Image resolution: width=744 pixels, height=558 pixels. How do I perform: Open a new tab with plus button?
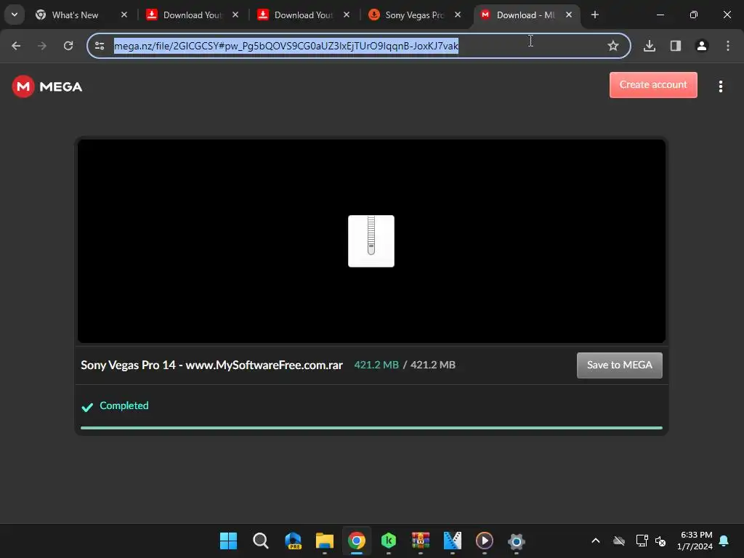tap(595, 15)
